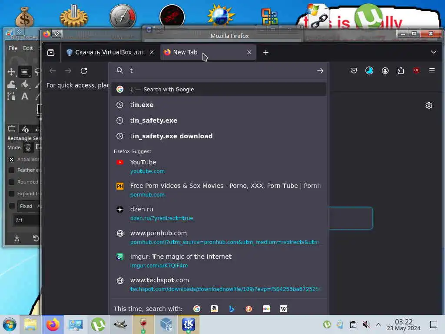Search this time with Amazon icon
445x334 pixels.
[x=214, y=309]
